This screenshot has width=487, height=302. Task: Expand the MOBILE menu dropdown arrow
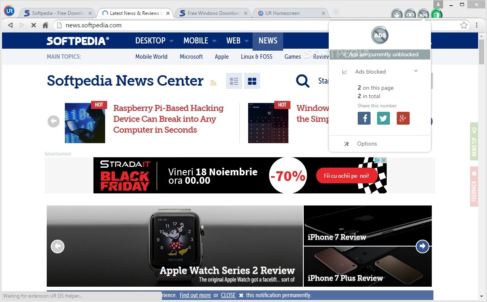(214, 41)
